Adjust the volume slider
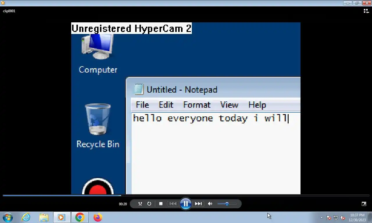Viewport: 372px width, 223px height. (x=227, y=204)
